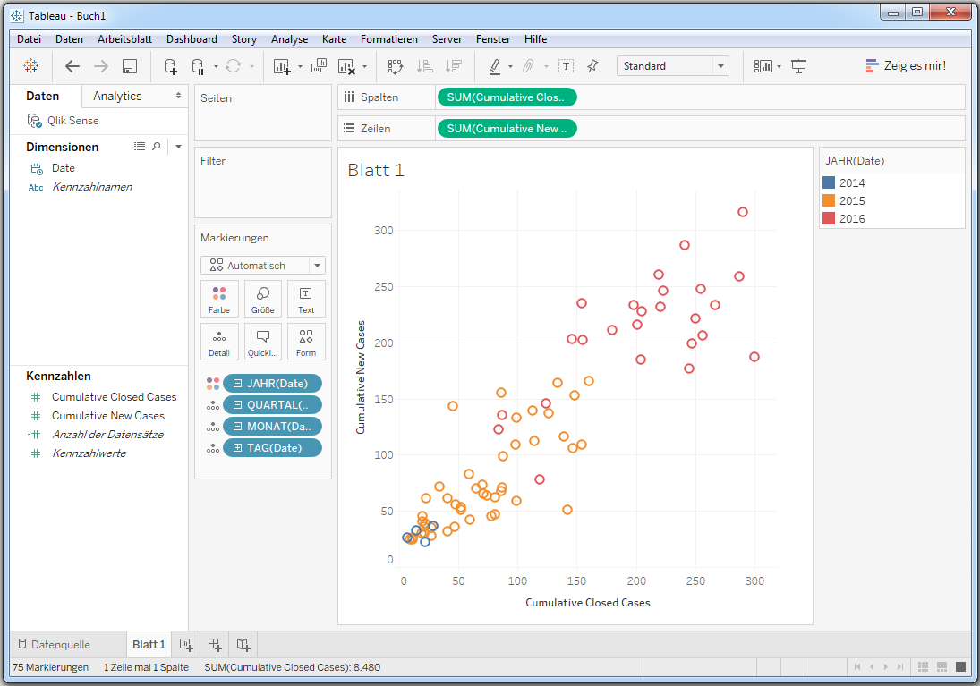Open dropdown arrow beside pause updates icon
The height and width of the screenshot is (686, 980).
click(x=216, y=66)
